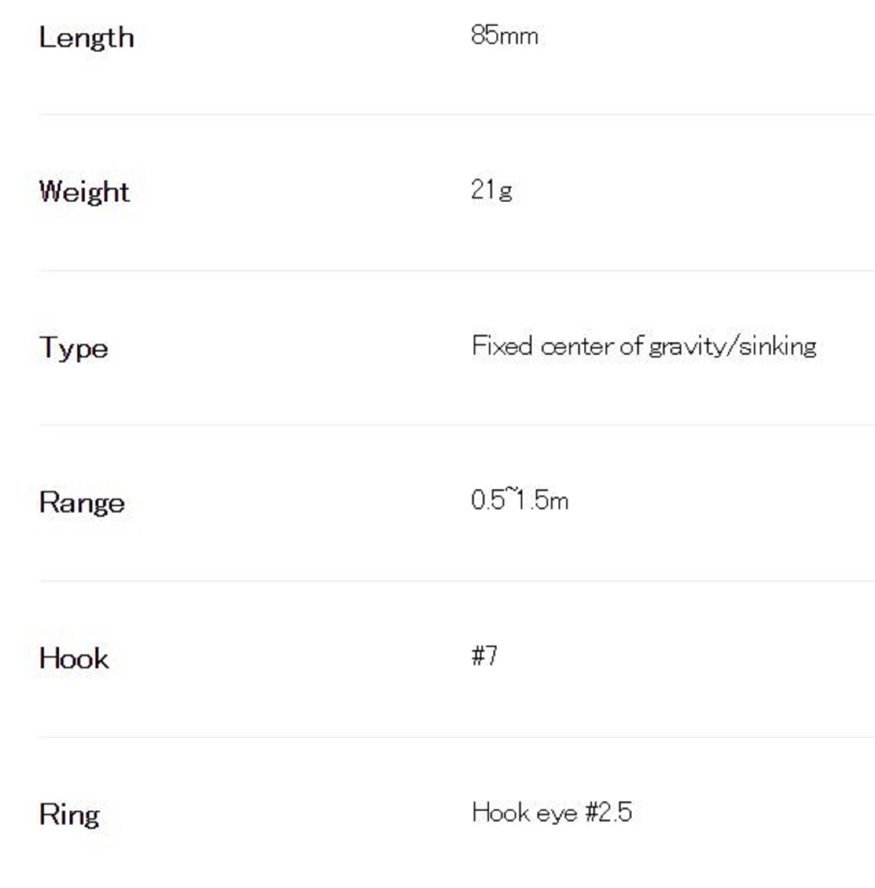Select the 21g weight value
This screenshot has height=888, width=875.
coord(491,190)
